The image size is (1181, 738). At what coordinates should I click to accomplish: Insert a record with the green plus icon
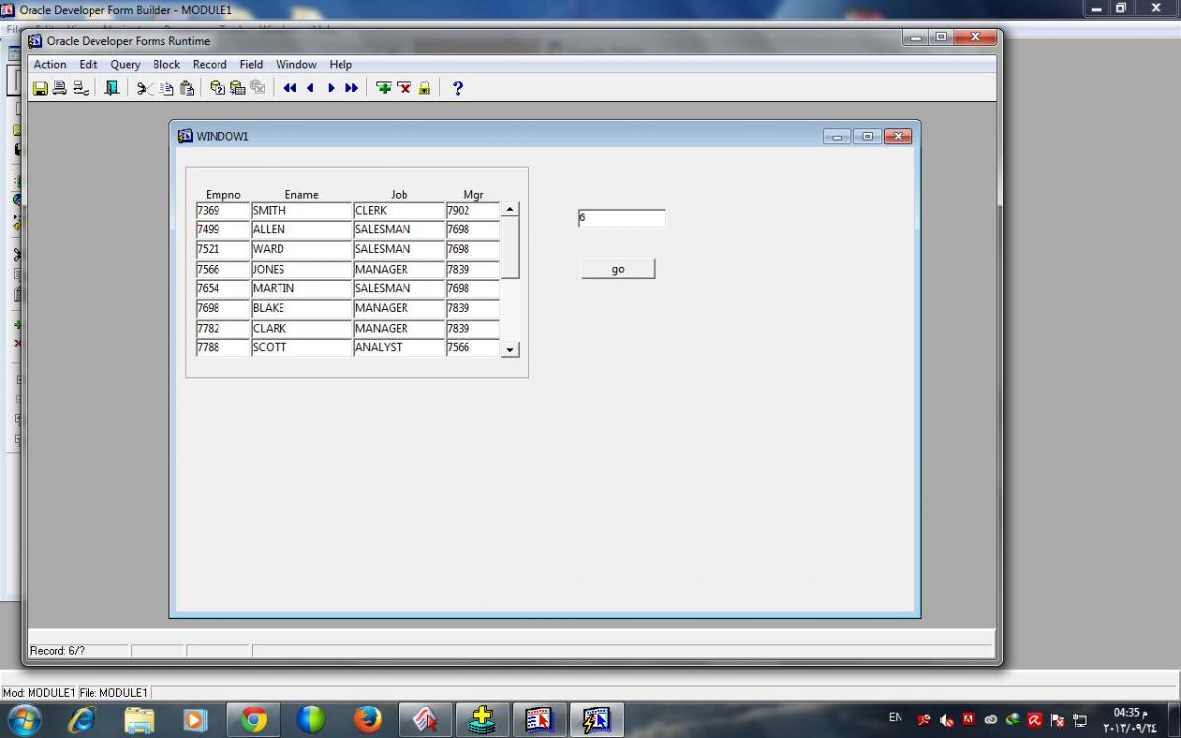(384, 89)
